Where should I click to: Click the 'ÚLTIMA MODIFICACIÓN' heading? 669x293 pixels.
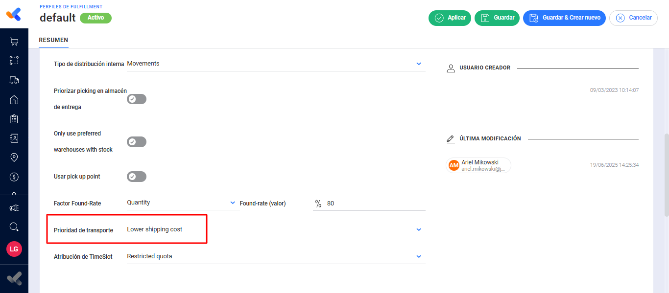[x=490, y=139]
